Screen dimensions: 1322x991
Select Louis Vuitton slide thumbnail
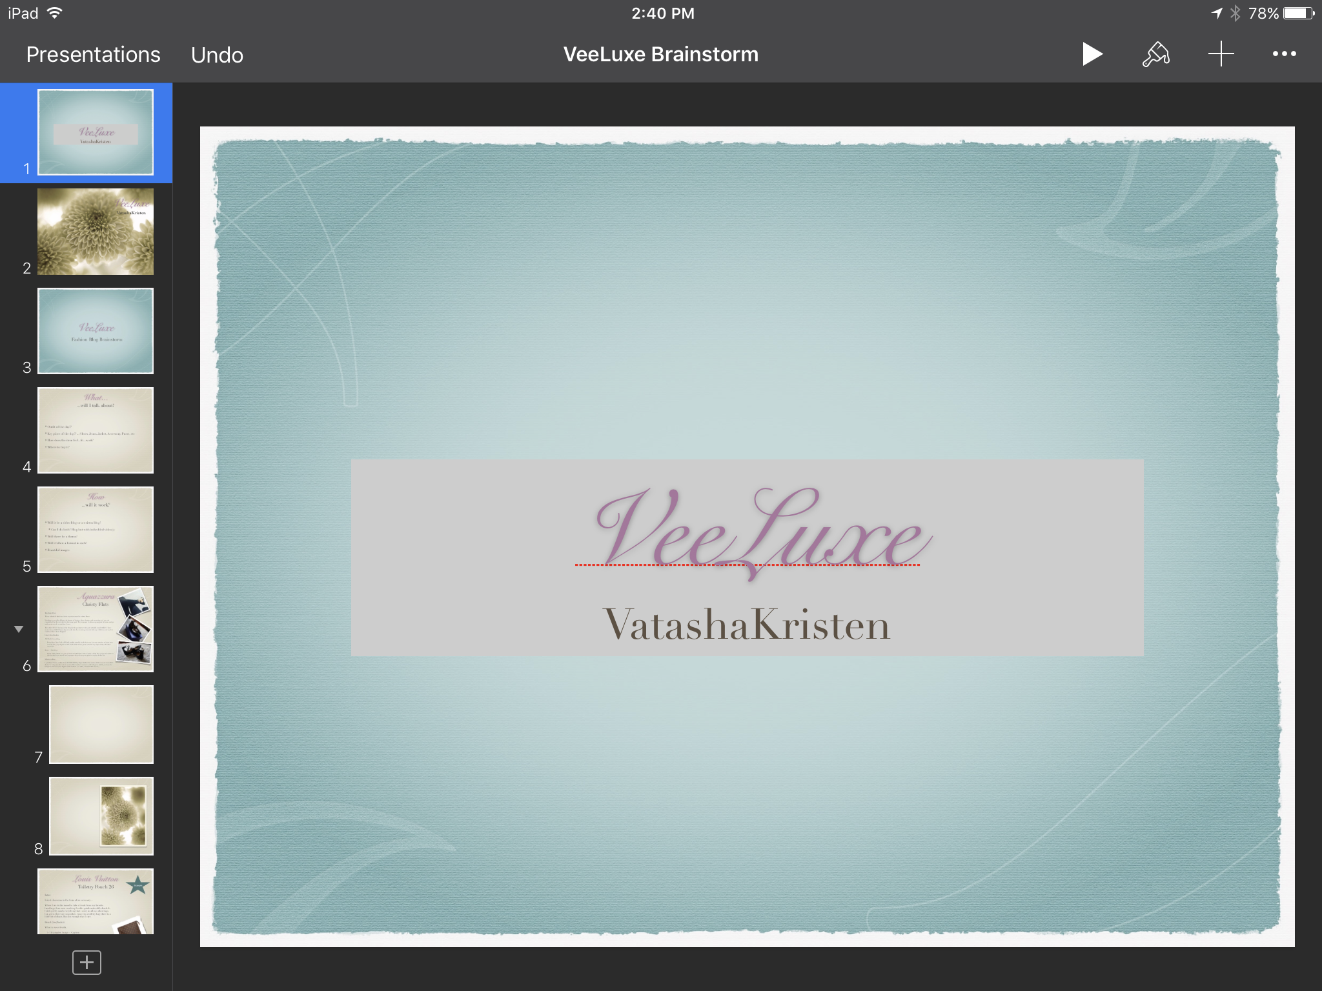pos(96,902)
